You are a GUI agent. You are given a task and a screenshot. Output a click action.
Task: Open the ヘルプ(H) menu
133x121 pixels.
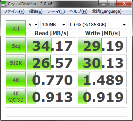78,11
